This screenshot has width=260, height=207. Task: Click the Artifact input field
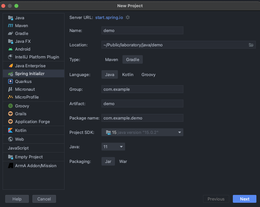[x=142, y=104]
